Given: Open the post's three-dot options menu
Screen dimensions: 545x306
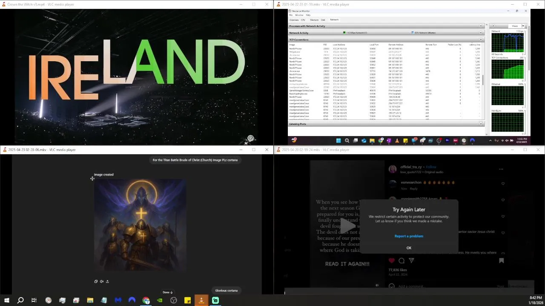Looking at the screenshot, I should [501, 169].
